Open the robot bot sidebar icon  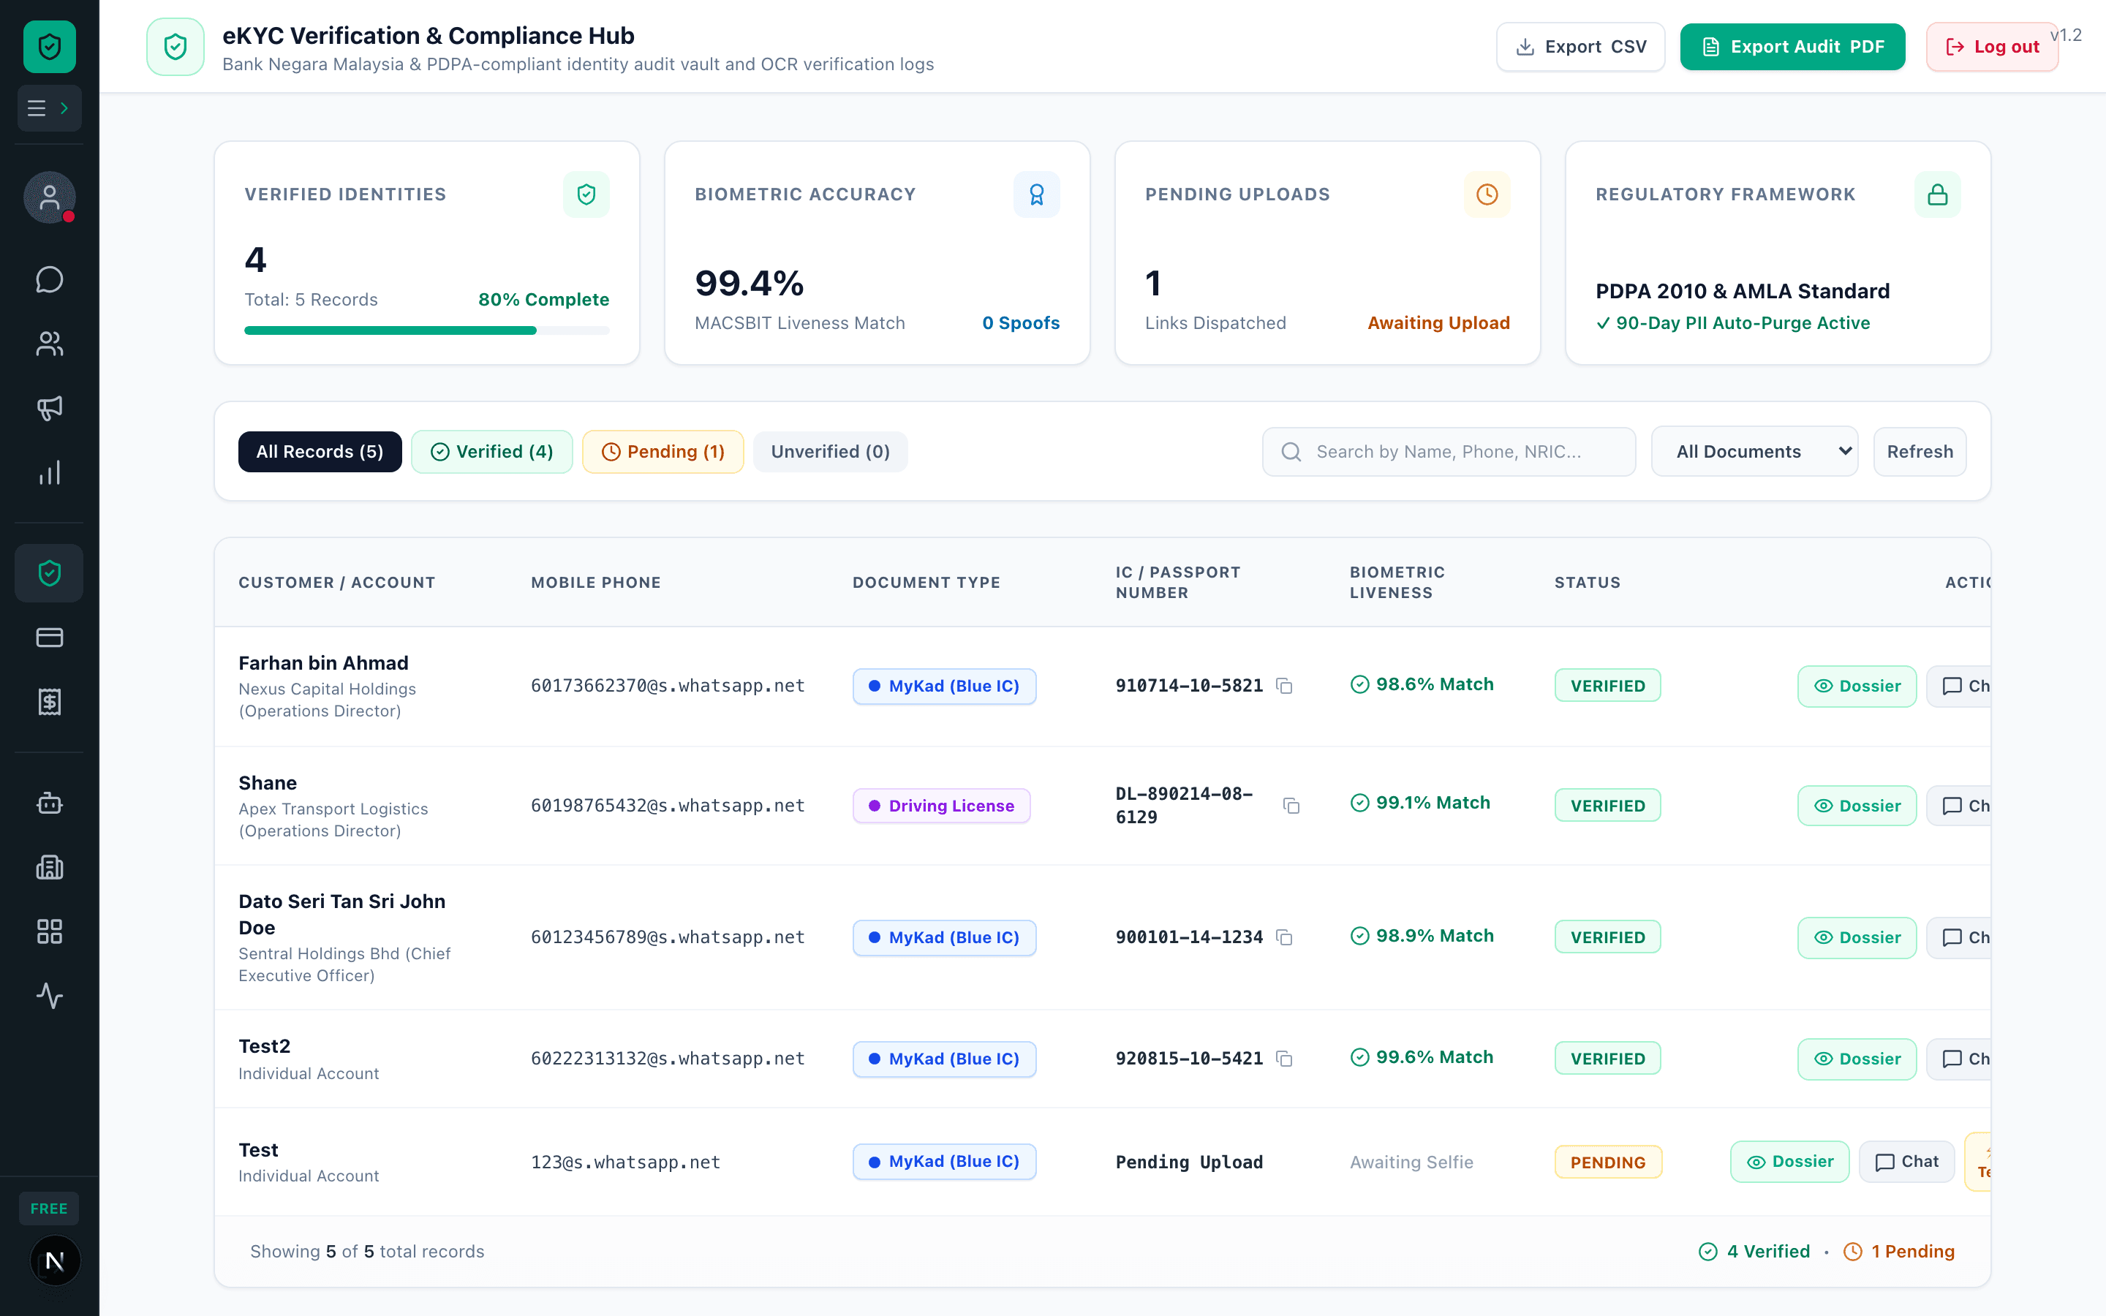pyautogui.click(x=50, y=803)
